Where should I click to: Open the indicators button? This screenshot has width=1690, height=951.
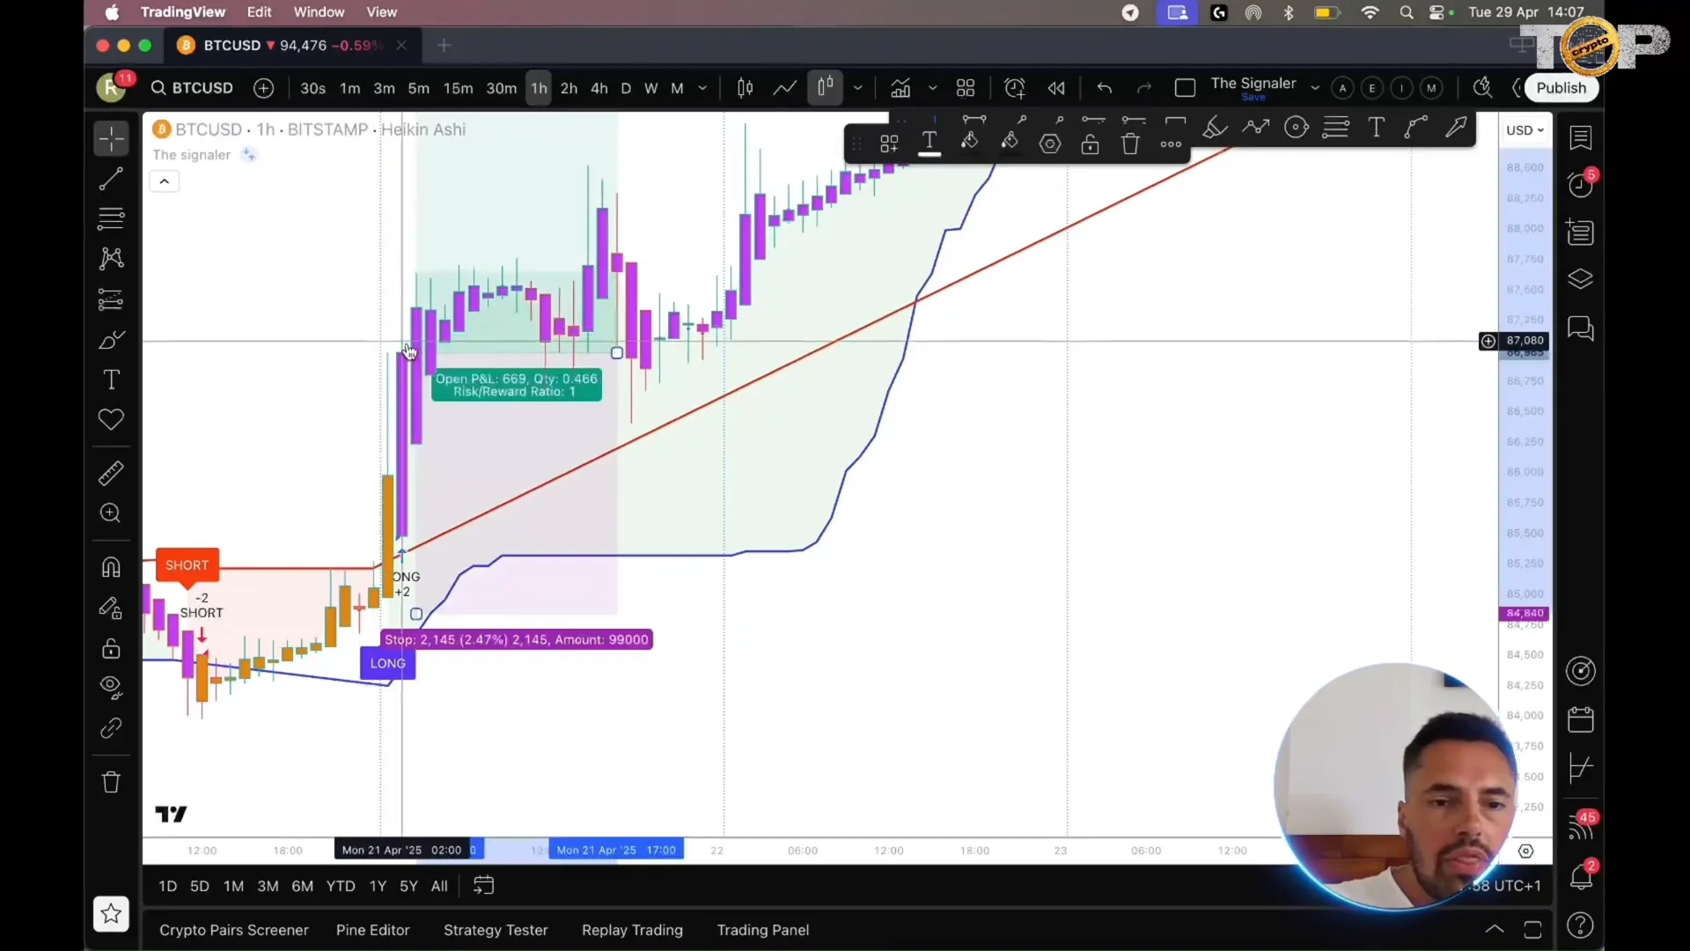(900, 88)
